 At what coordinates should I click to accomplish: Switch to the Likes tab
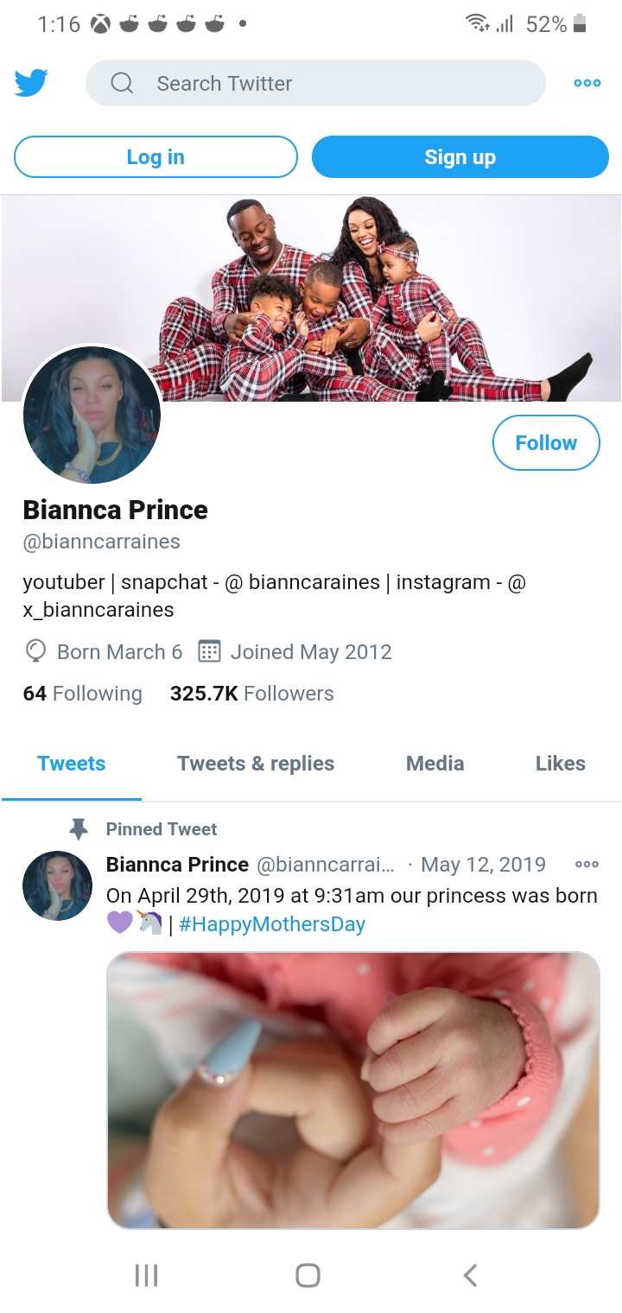560,764
